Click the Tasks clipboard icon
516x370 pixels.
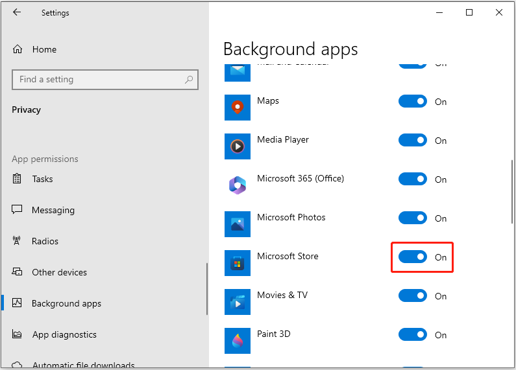click(17, 179)
